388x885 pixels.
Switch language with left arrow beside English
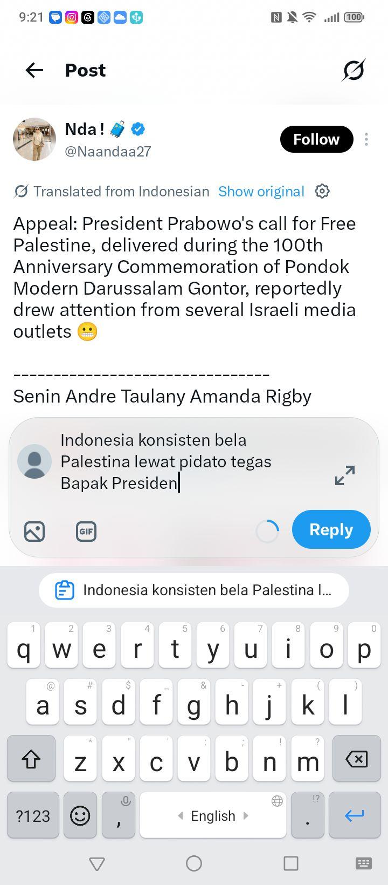[181, 815]
